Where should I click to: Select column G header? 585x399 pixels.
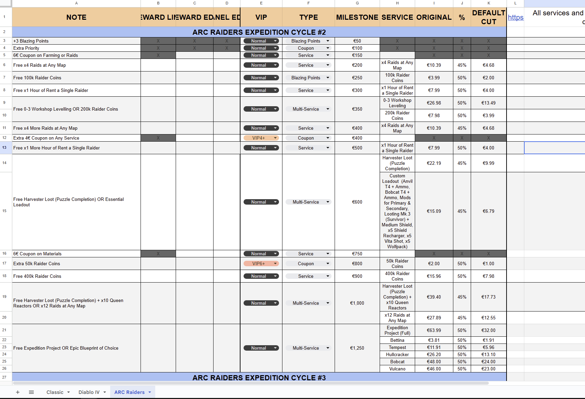click(357, 3)
